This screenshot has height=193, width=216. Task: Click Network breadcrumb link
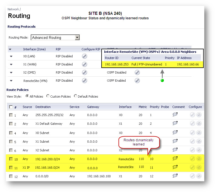pos(13,9)
